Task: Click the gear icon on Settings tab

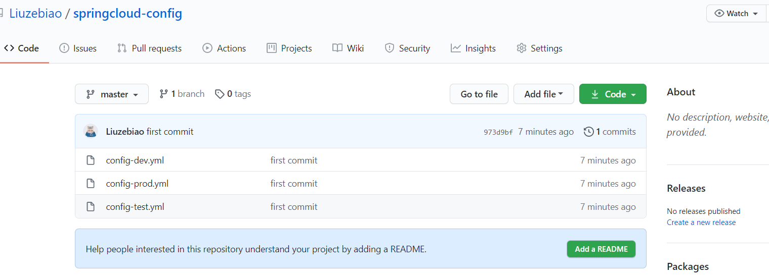Action: pos(521,48)
